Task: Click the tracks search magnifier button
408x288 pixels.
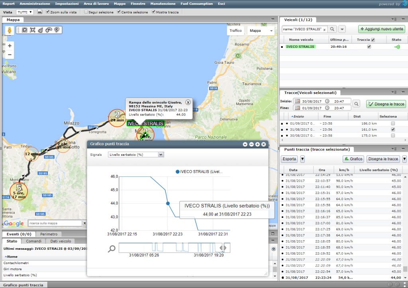Action: click(x=356, y=104)
